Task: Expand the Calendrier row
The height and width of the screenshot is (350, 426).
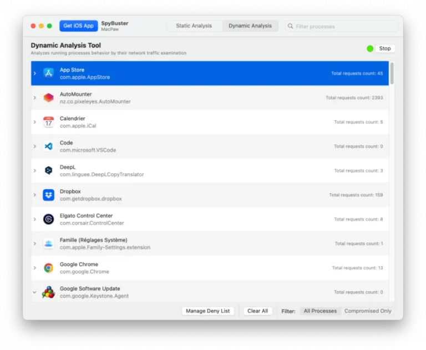Action: 35,122
